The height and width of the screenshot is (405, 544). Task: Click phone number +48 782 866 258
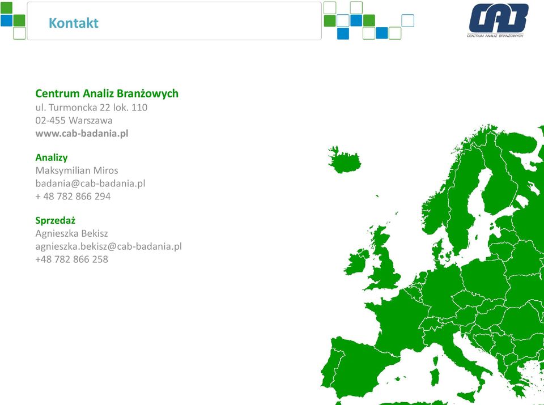click(x=72, y=259)
